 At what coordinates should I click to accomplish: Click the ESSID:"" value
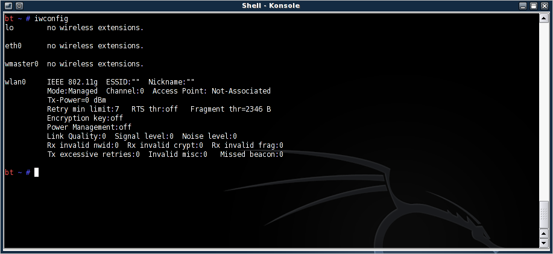click(x=123, y=82)
